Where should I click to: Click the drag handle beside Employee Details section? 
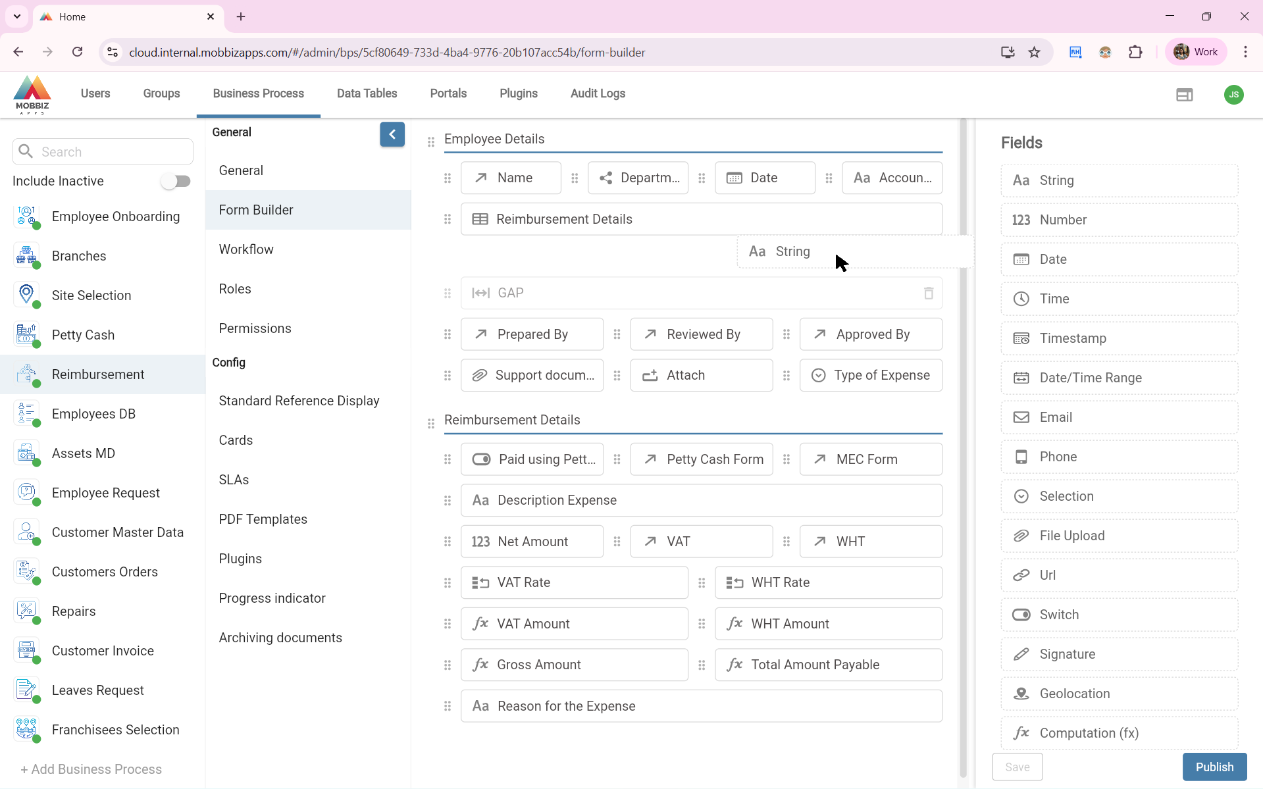pos(431,141)
